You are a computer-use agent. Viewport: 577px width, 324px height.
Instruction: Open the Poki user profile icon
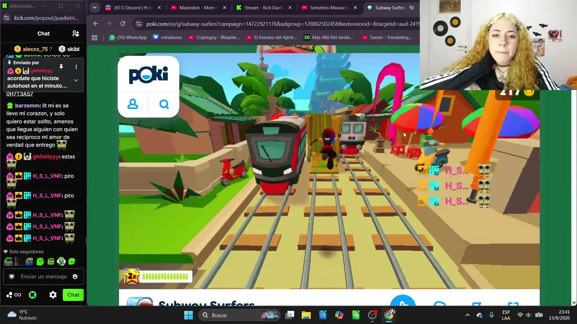[x=133, y=104]
